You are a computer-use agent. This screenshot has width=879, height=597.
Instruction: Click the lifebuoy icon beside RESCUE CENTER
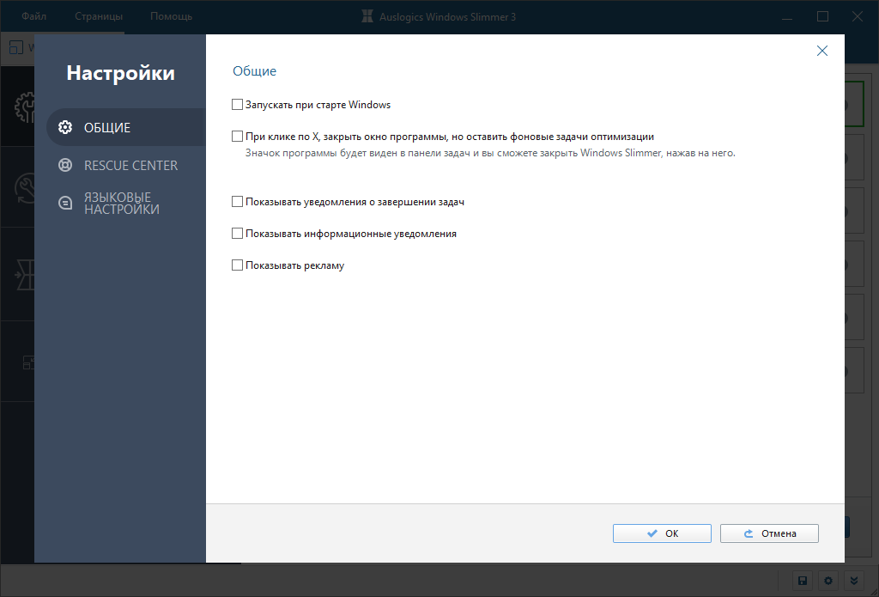65,165
